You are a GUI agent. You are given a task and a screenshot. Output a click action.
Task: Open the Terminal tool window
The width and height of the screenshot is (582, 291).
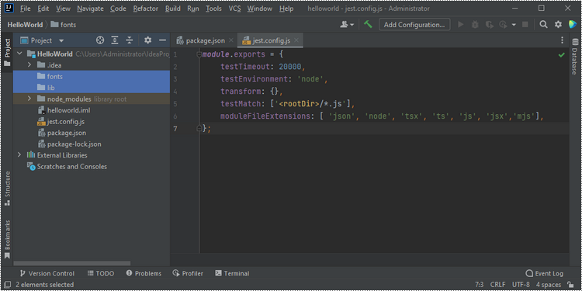pyautogui.click(x=232, y=274)
